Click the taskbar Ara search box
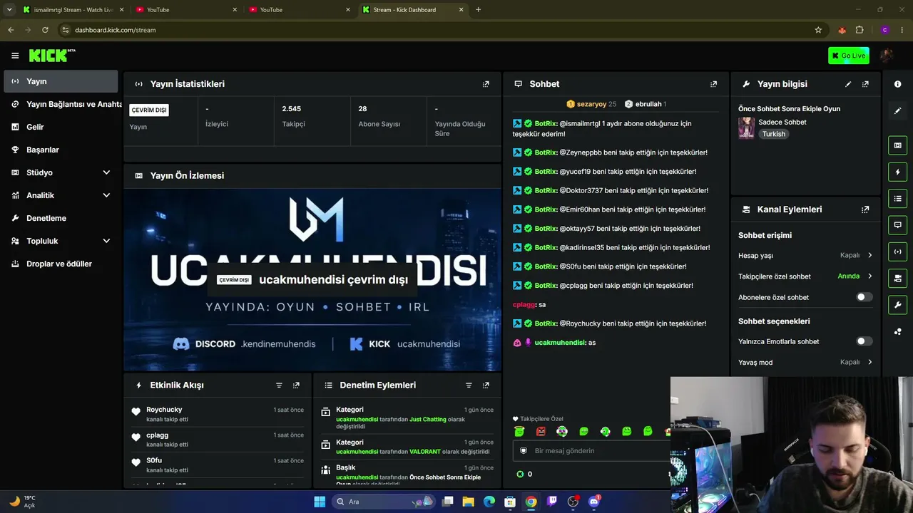Viewport: 913px width, 513px height. 384,502
